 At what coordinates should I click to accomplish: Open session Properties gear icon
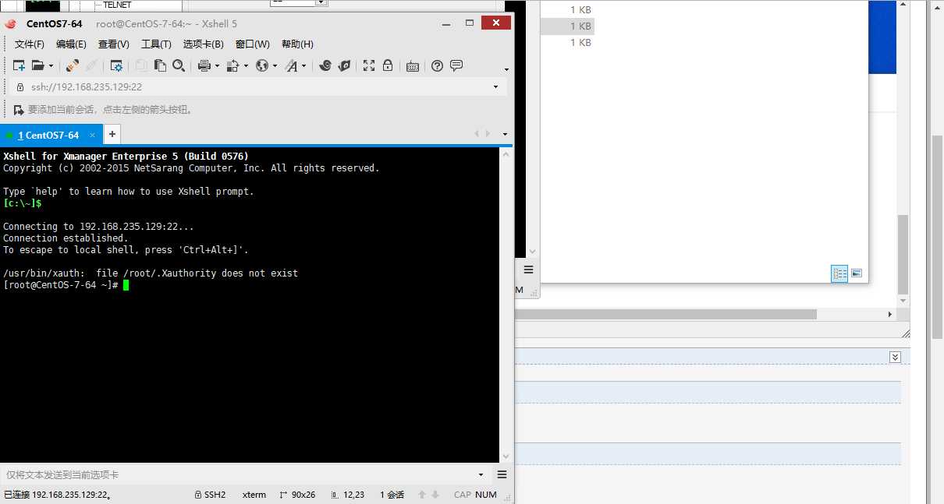[116, 66]
